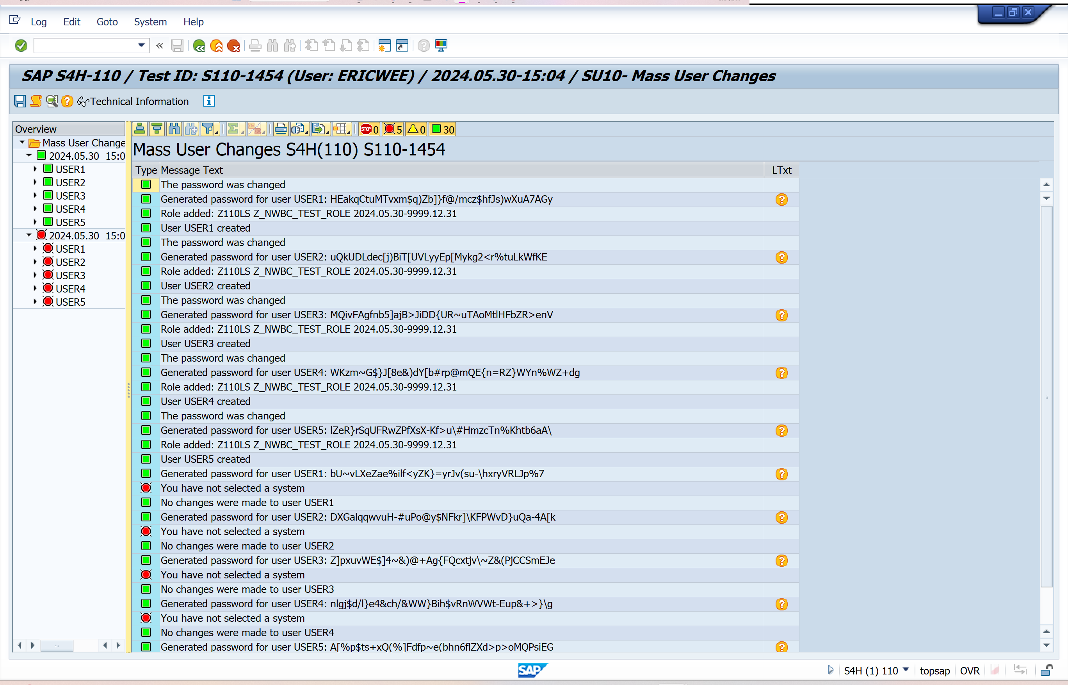1068x685 pixels.
Task: Click LTxt help icon for USER1 password row
Action: click(x=781, y=200)
